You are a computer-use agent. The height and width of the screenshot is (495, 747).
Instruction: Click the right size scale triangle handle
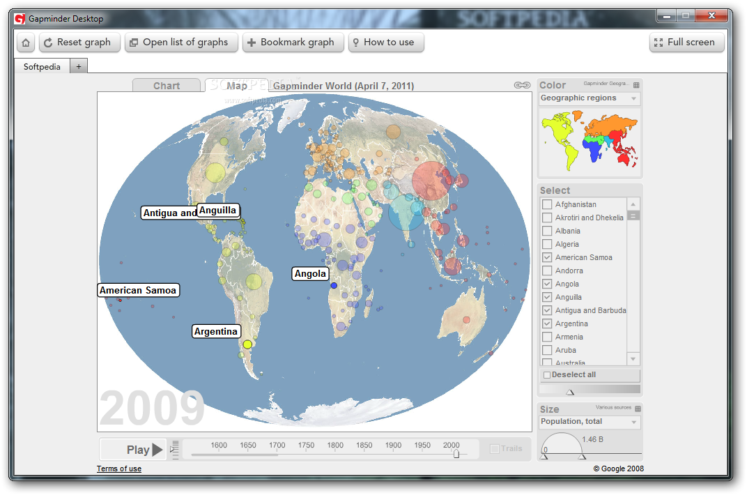tap(582, 457)
